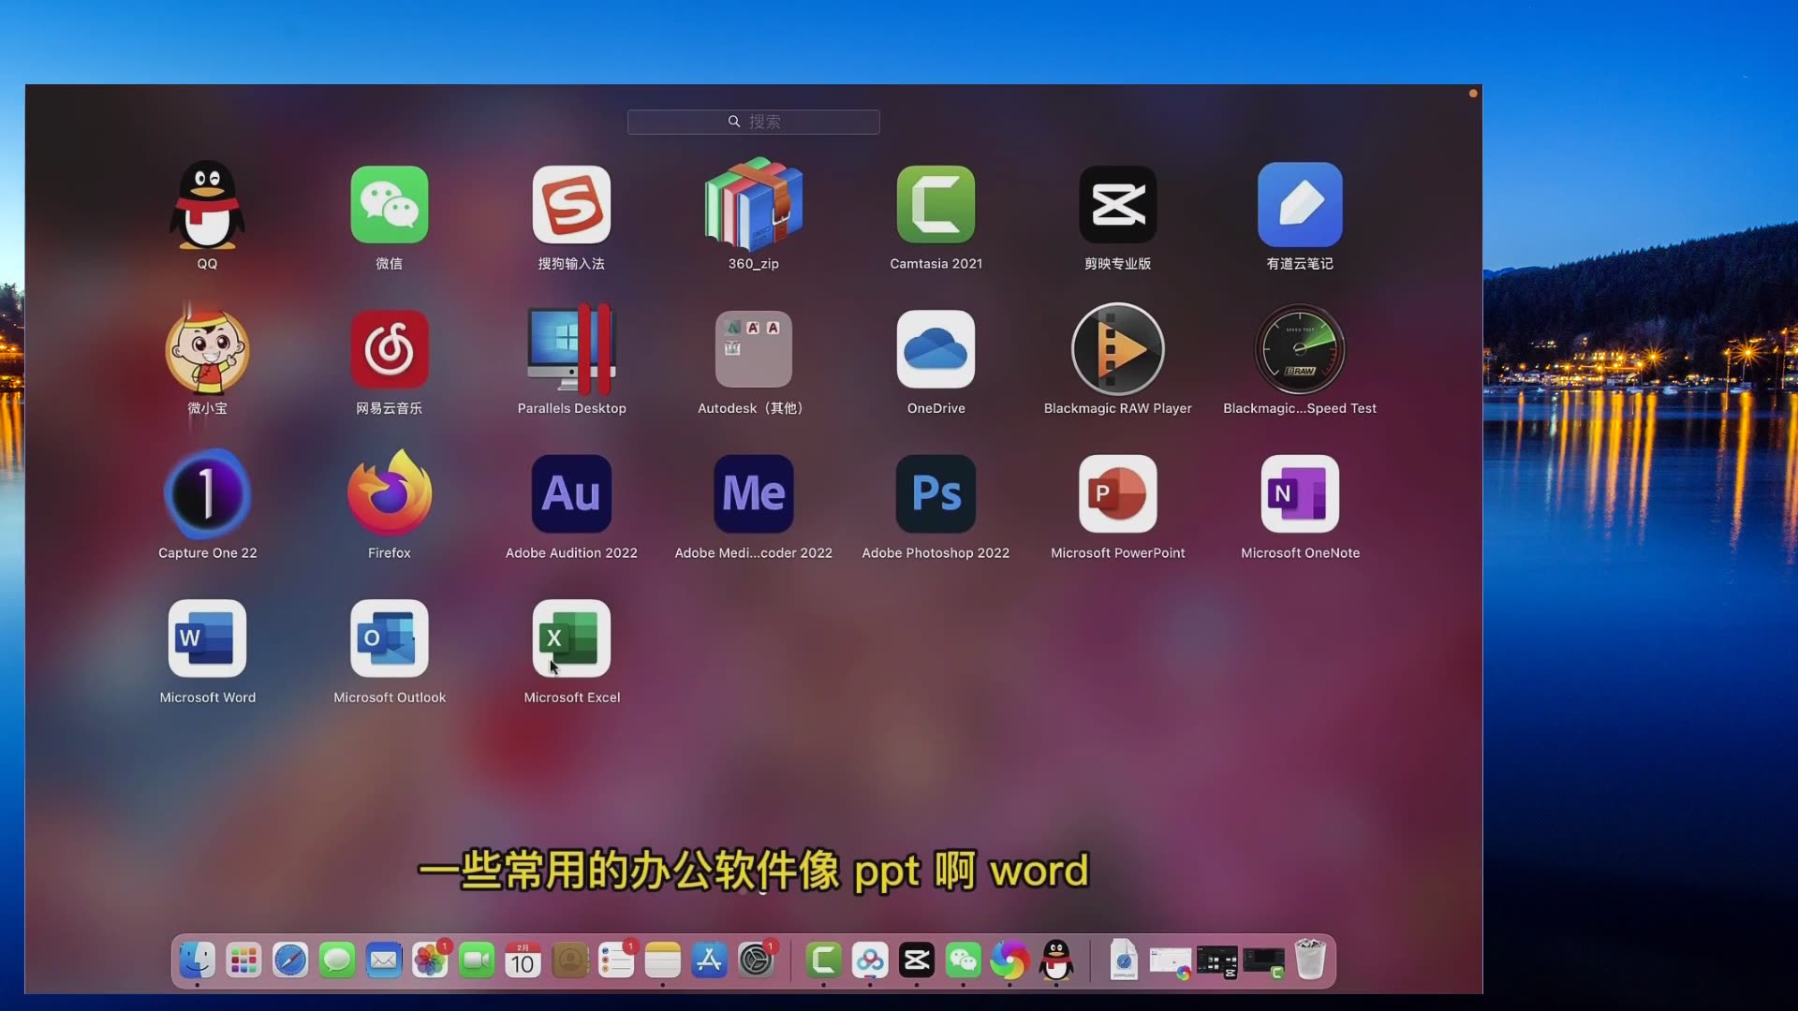Open App Store from the Dock

tap(709, 960)
